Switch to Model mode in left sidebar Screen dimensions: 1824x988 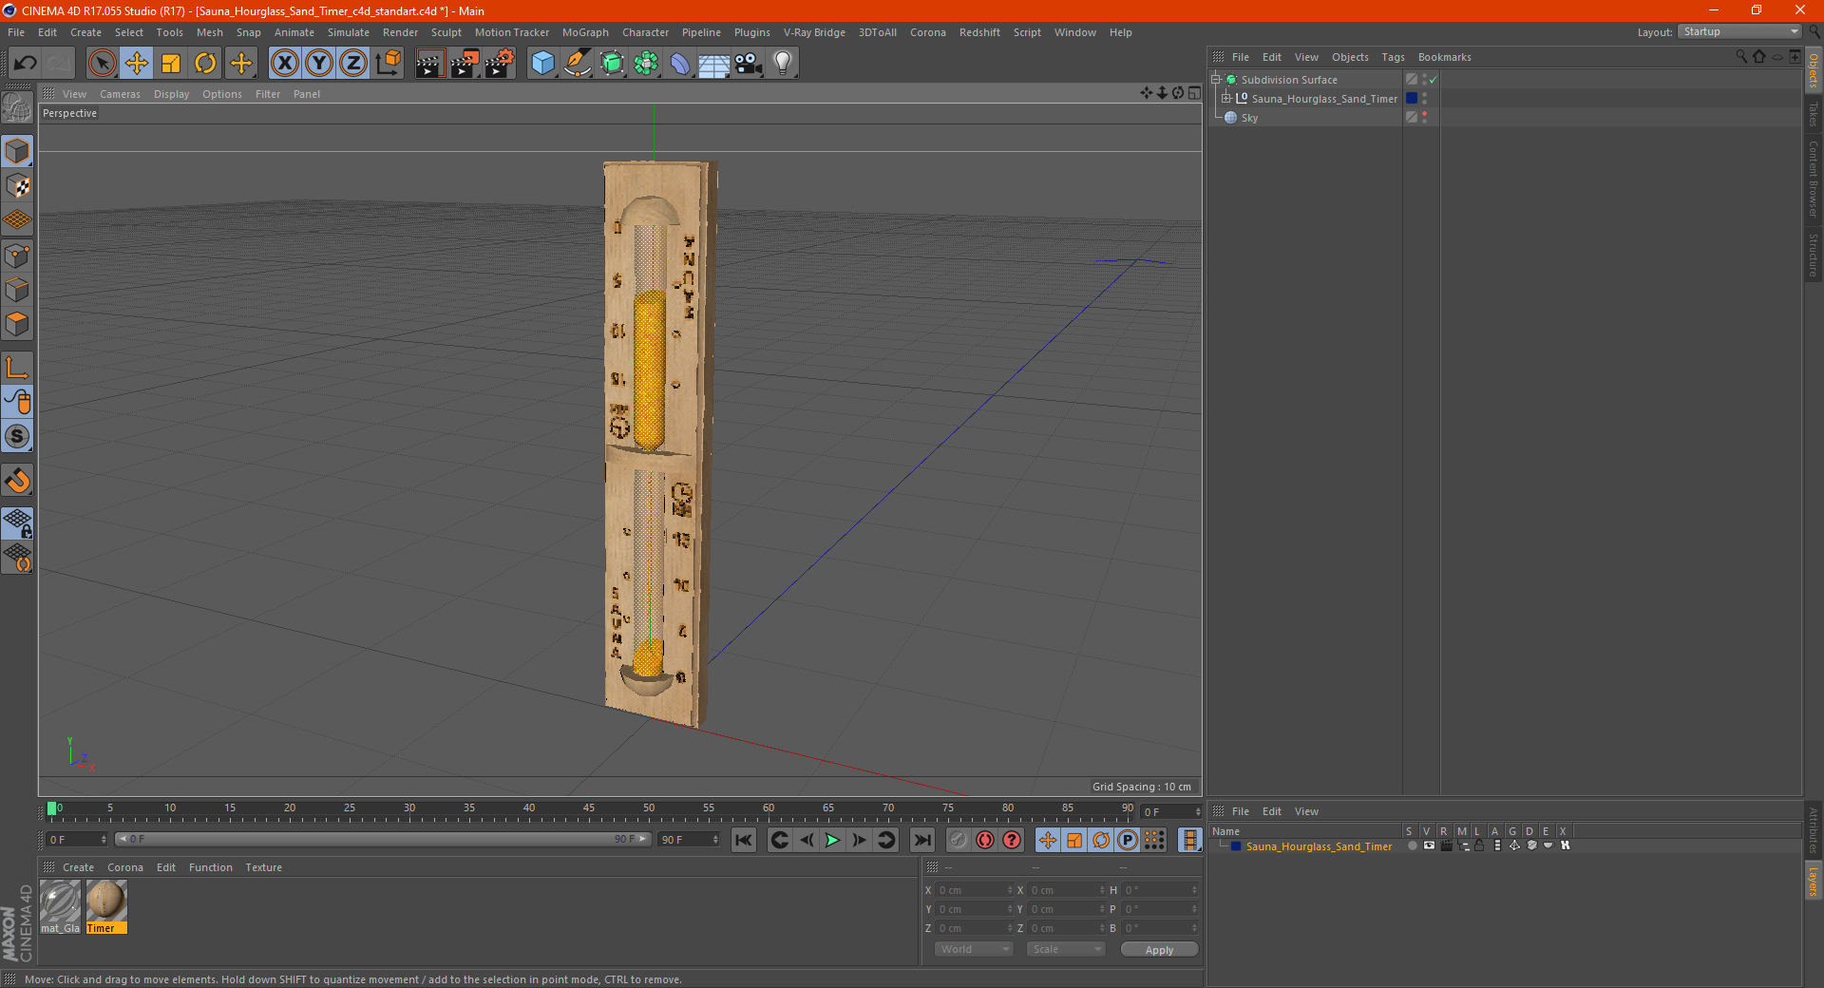click(x=18, y=152)
